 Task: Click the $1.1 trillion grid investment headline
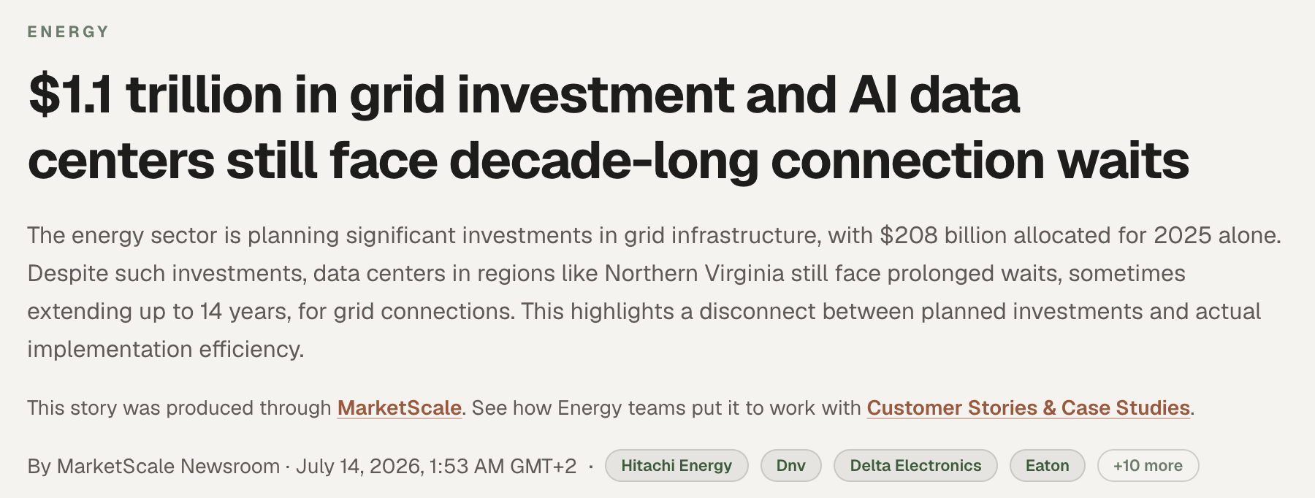(x=609, y=128)
